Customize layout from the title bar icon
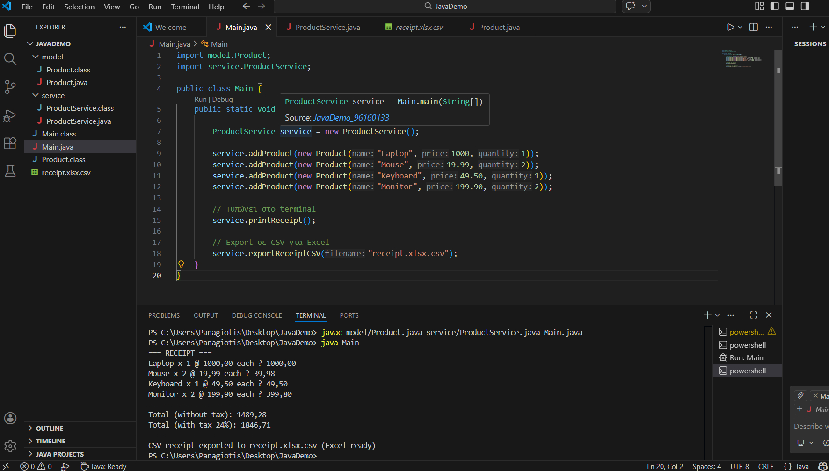The image size is (829, 471). pyautogui.click(x=759, y=6)
